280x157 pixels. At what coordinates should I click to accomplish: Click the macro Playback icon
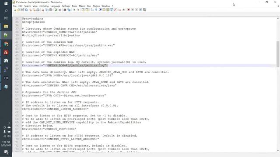pyautogui.click(x=136, y=10)
